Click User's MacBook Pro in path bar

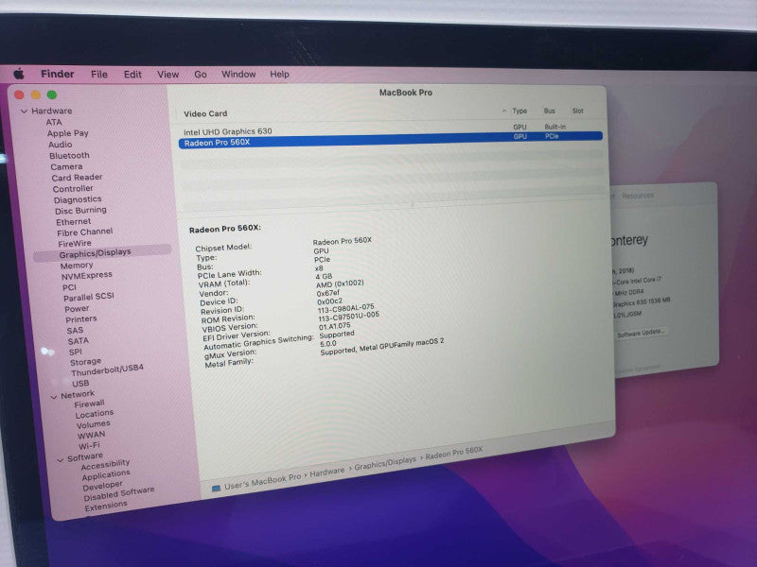click(x=262, y=482)
